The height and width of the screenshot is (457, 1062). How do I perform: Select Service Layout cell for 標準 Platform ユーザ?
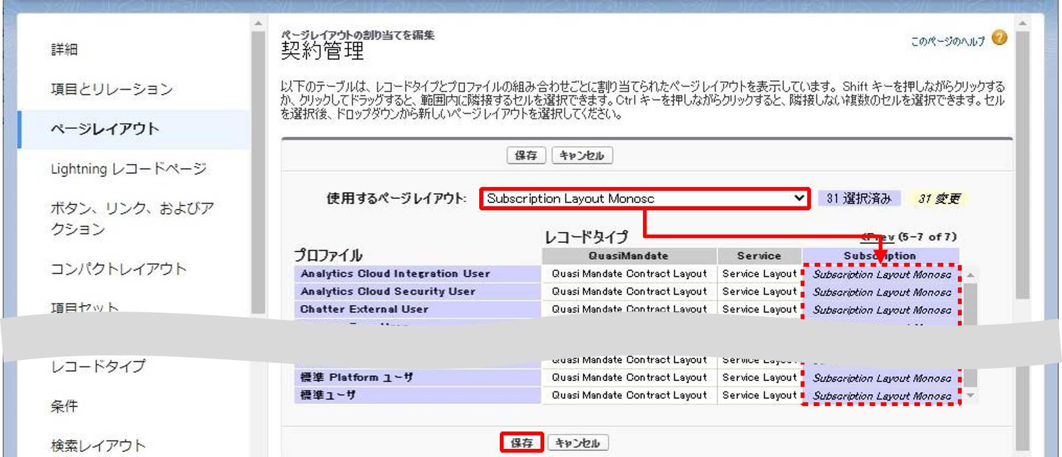pos(760,377)
